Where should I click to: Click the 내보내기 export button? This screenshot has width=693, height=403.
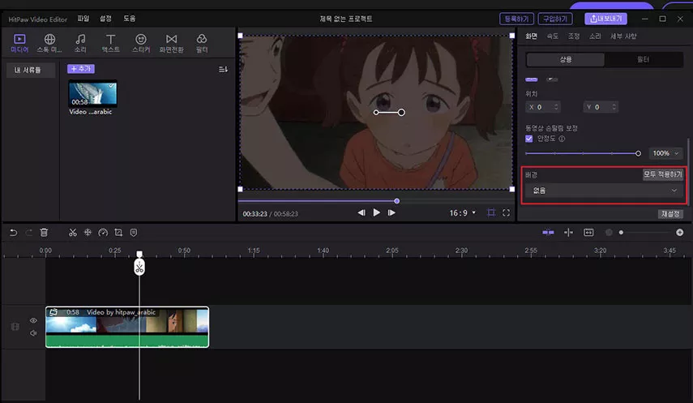(x=605, y=19)
